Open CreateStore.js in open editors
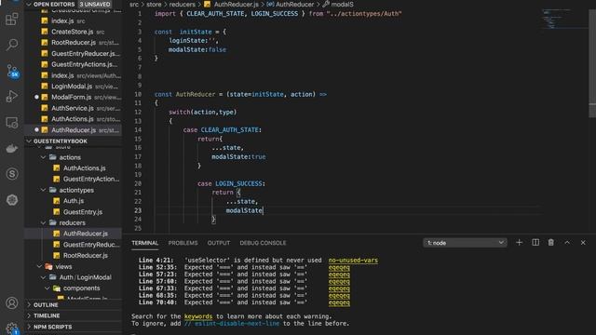 coord(73,32)
